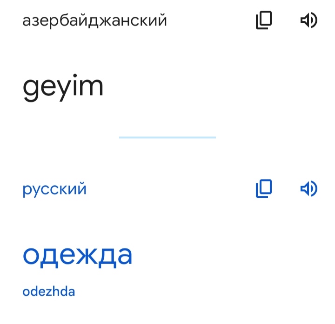Choose the азербайджанский language label
Viewport: 335px width, 324px height.
(94, 20)
